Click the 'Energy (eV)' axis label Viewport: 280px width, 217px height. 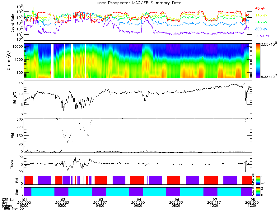click(8, 61)
